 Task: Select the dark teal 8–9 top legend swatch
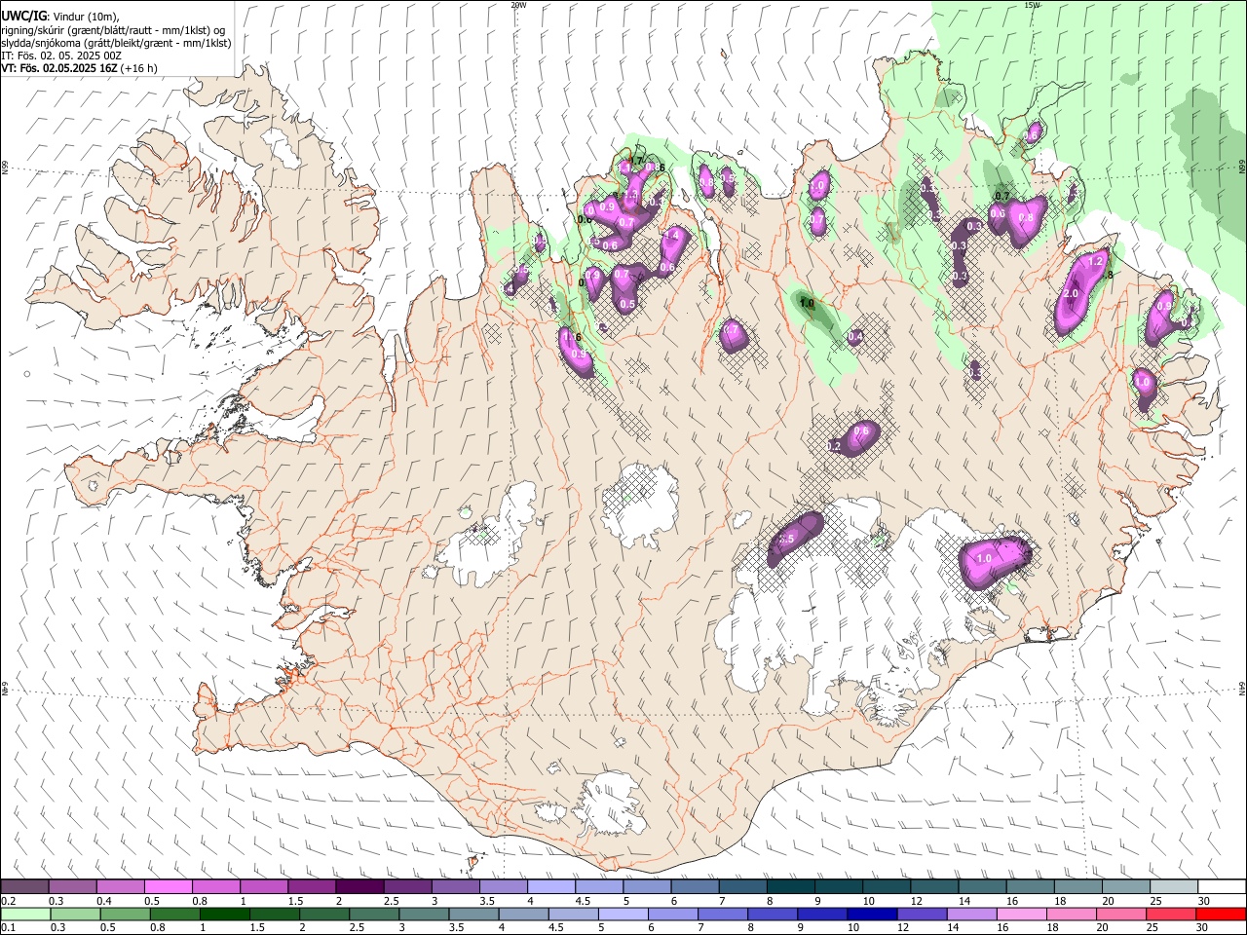(x=791, y=887)
